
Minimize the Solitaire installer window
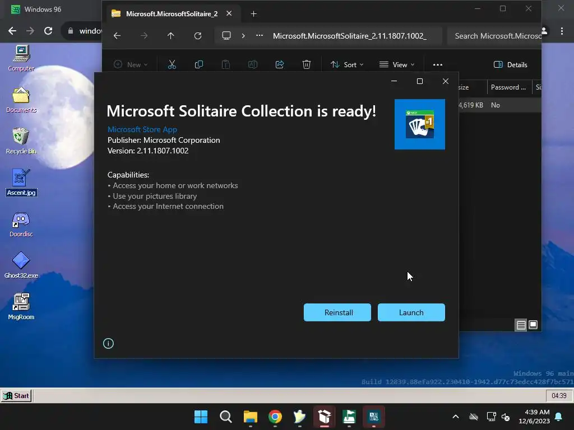click(x=394, y=81)
